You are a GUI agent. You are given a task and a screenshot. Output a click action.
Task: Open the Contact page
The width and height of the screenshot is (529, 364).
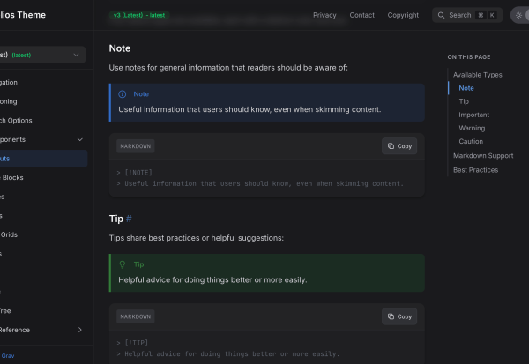[x=362, y=15]
